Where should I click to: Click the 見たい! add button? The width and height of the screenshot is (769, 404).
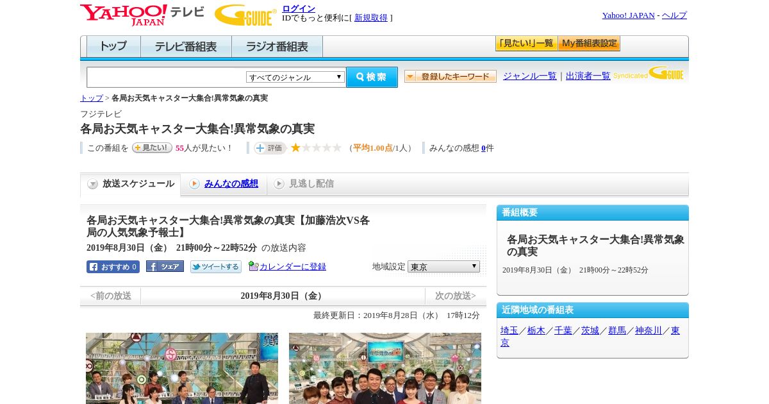coord(152,147)
